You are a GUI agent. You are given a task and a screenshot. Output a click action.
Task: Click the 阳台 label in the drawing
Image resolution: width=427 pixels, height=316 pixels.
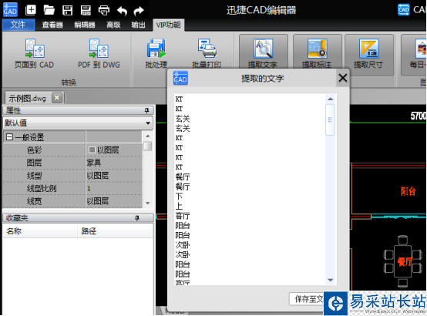[x=409, y=191]
